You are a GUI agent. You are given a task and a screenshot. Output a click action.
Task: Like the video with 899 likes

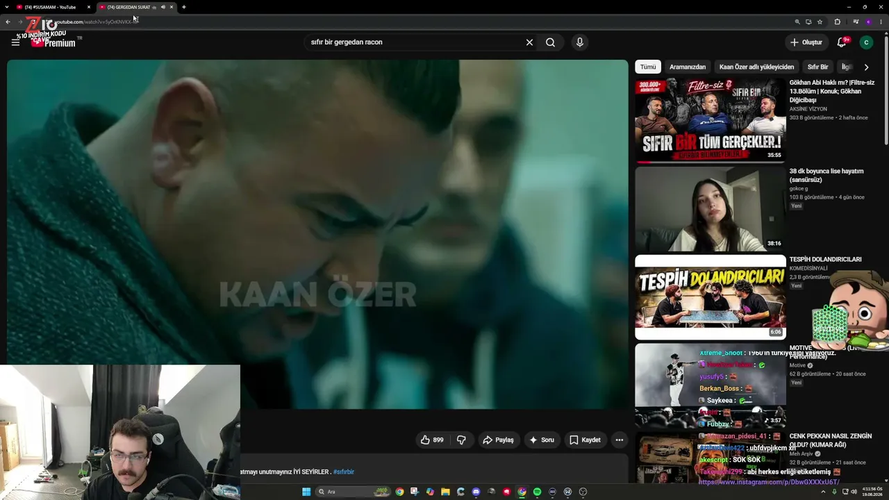pos(431,440)
